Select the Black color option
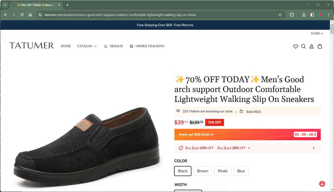334x192 pixels. 183,171
